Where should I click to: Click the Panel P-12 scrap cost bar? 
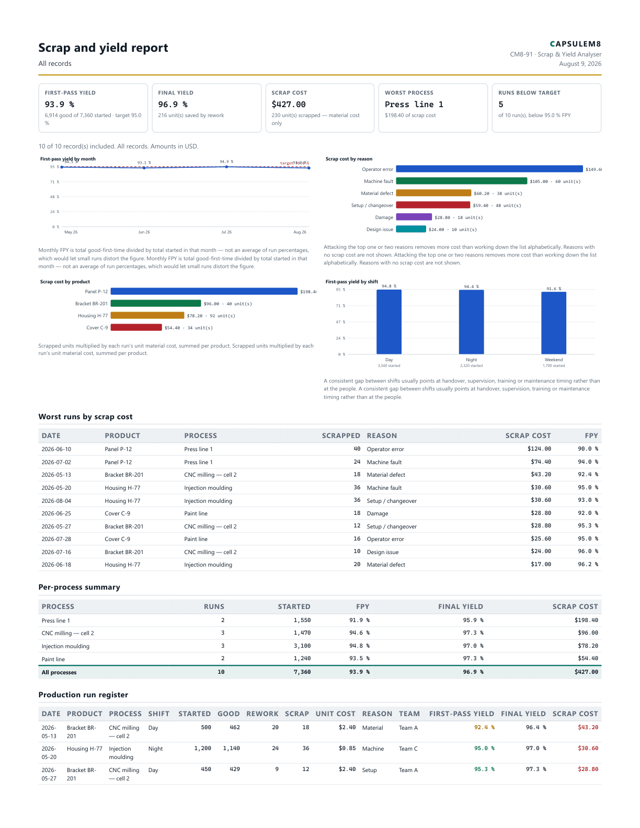click(204, 291)
